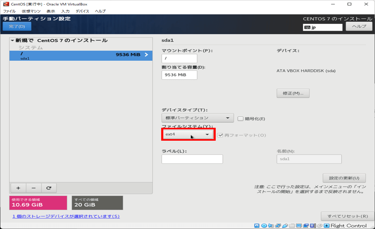
Task: Click the arrow on the sda1 partition row
Action: click(146, 55)
